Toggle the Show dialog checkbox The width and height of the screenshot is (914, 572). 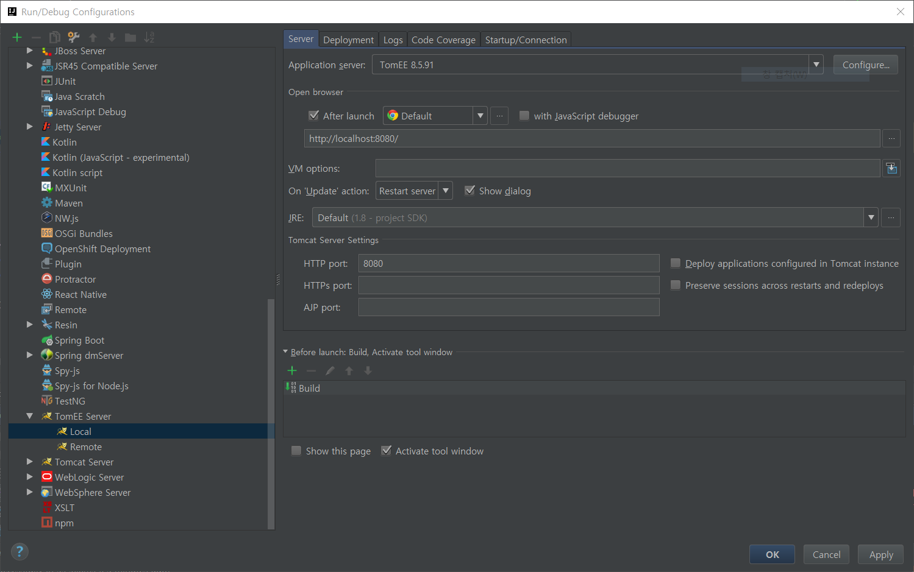click(x=470, y=190)
